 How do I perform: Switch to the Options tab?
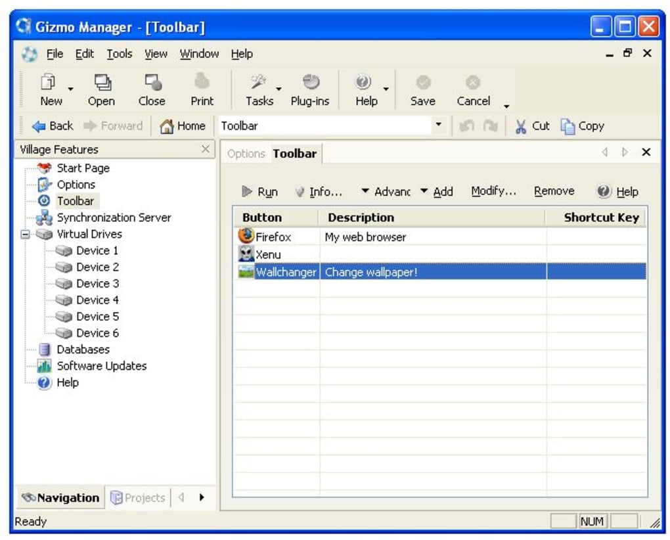point(246,154)
